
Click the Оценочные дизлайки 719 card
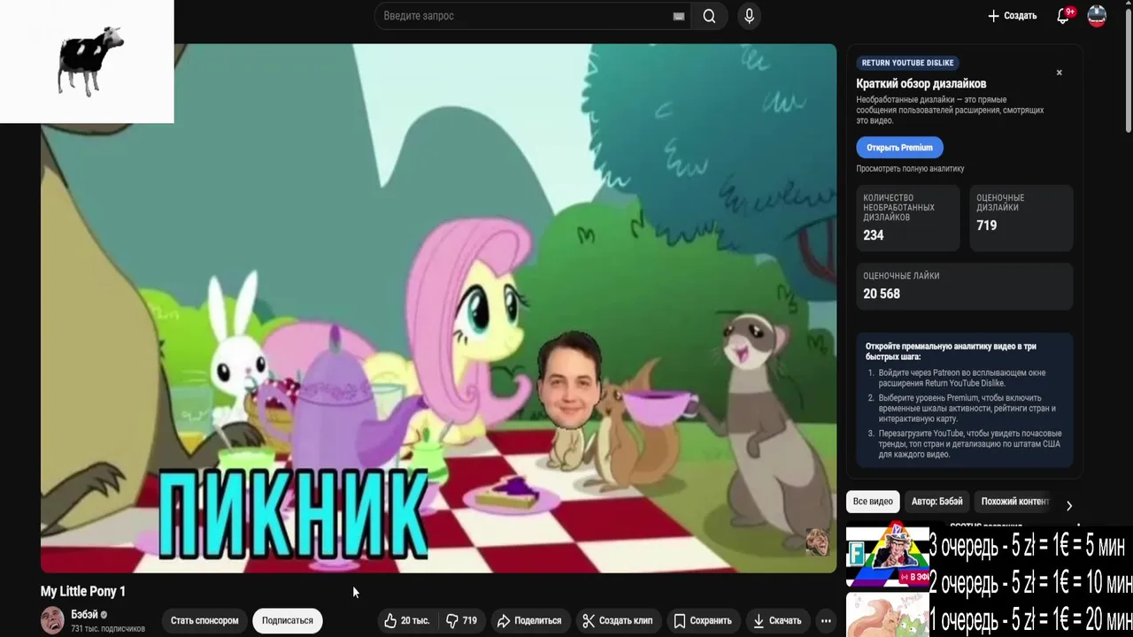pos(1021,218)
